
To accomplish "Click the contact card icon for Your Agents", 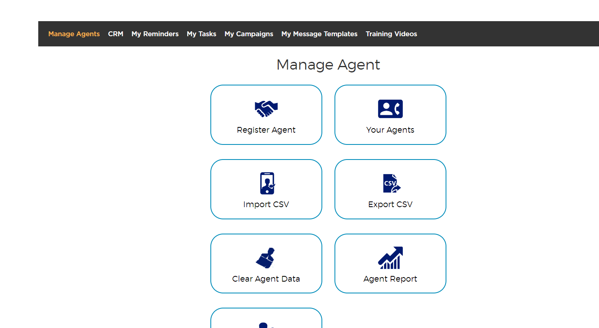I will [x=390, y=109].
